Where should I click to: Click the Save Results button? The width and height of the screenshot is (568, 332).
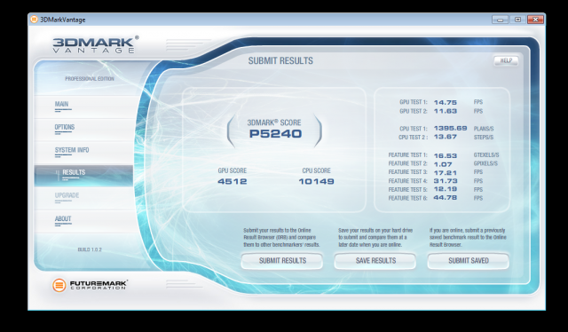[375, 261]
